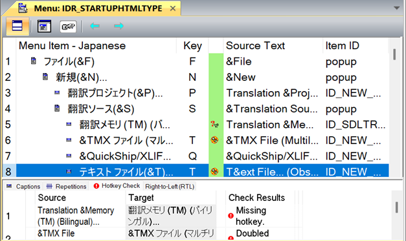This screenshot has width=406, height=241.
Task: Click the T&ext File... (Obs... source cell
Action: click(x=273, y=171)
